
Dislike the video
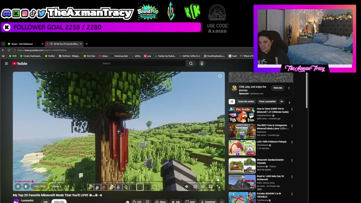click(148, 202)
